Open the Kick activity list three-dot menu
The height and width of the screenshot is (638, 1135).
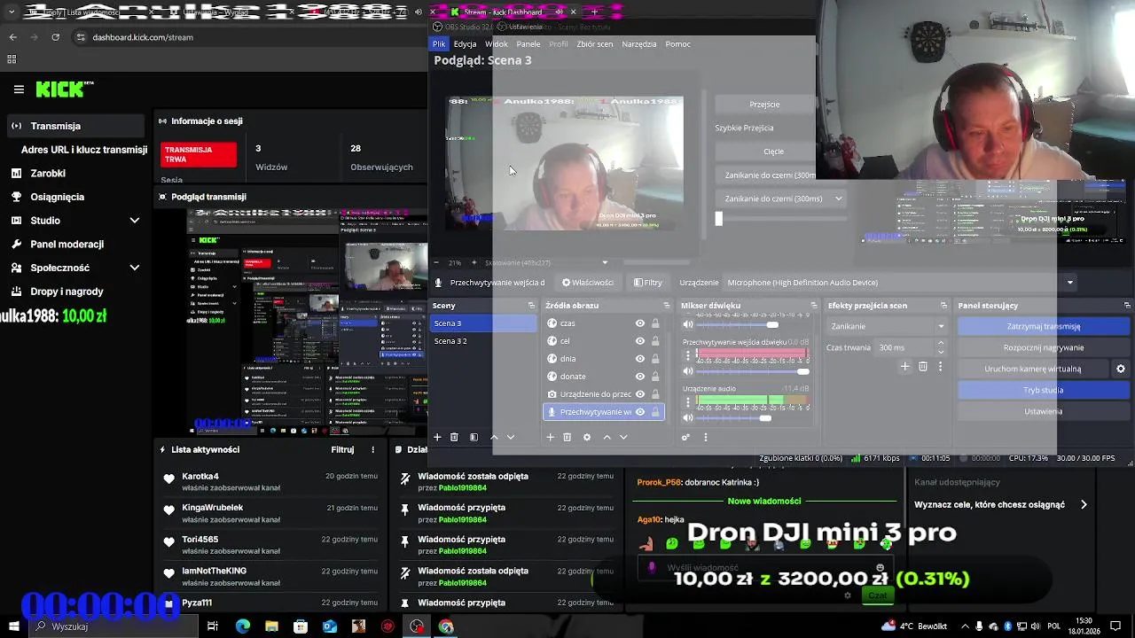click(373, 449)
